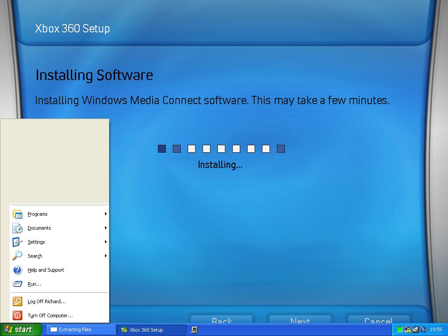Click the 'Xbox 360 Setup' title text
The height and width of the screenshot is (336, 448).
(x=72, y=28)
